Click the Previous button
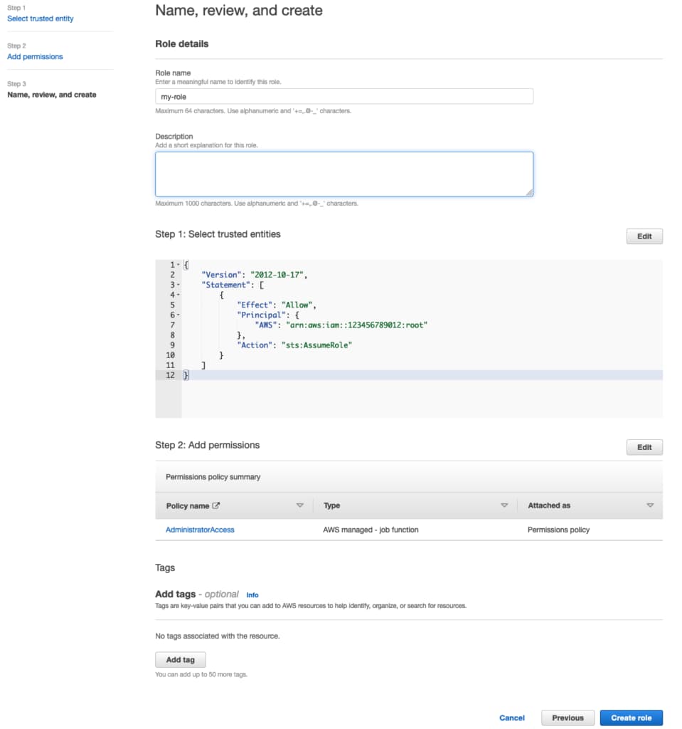 (x=568, y=718)
